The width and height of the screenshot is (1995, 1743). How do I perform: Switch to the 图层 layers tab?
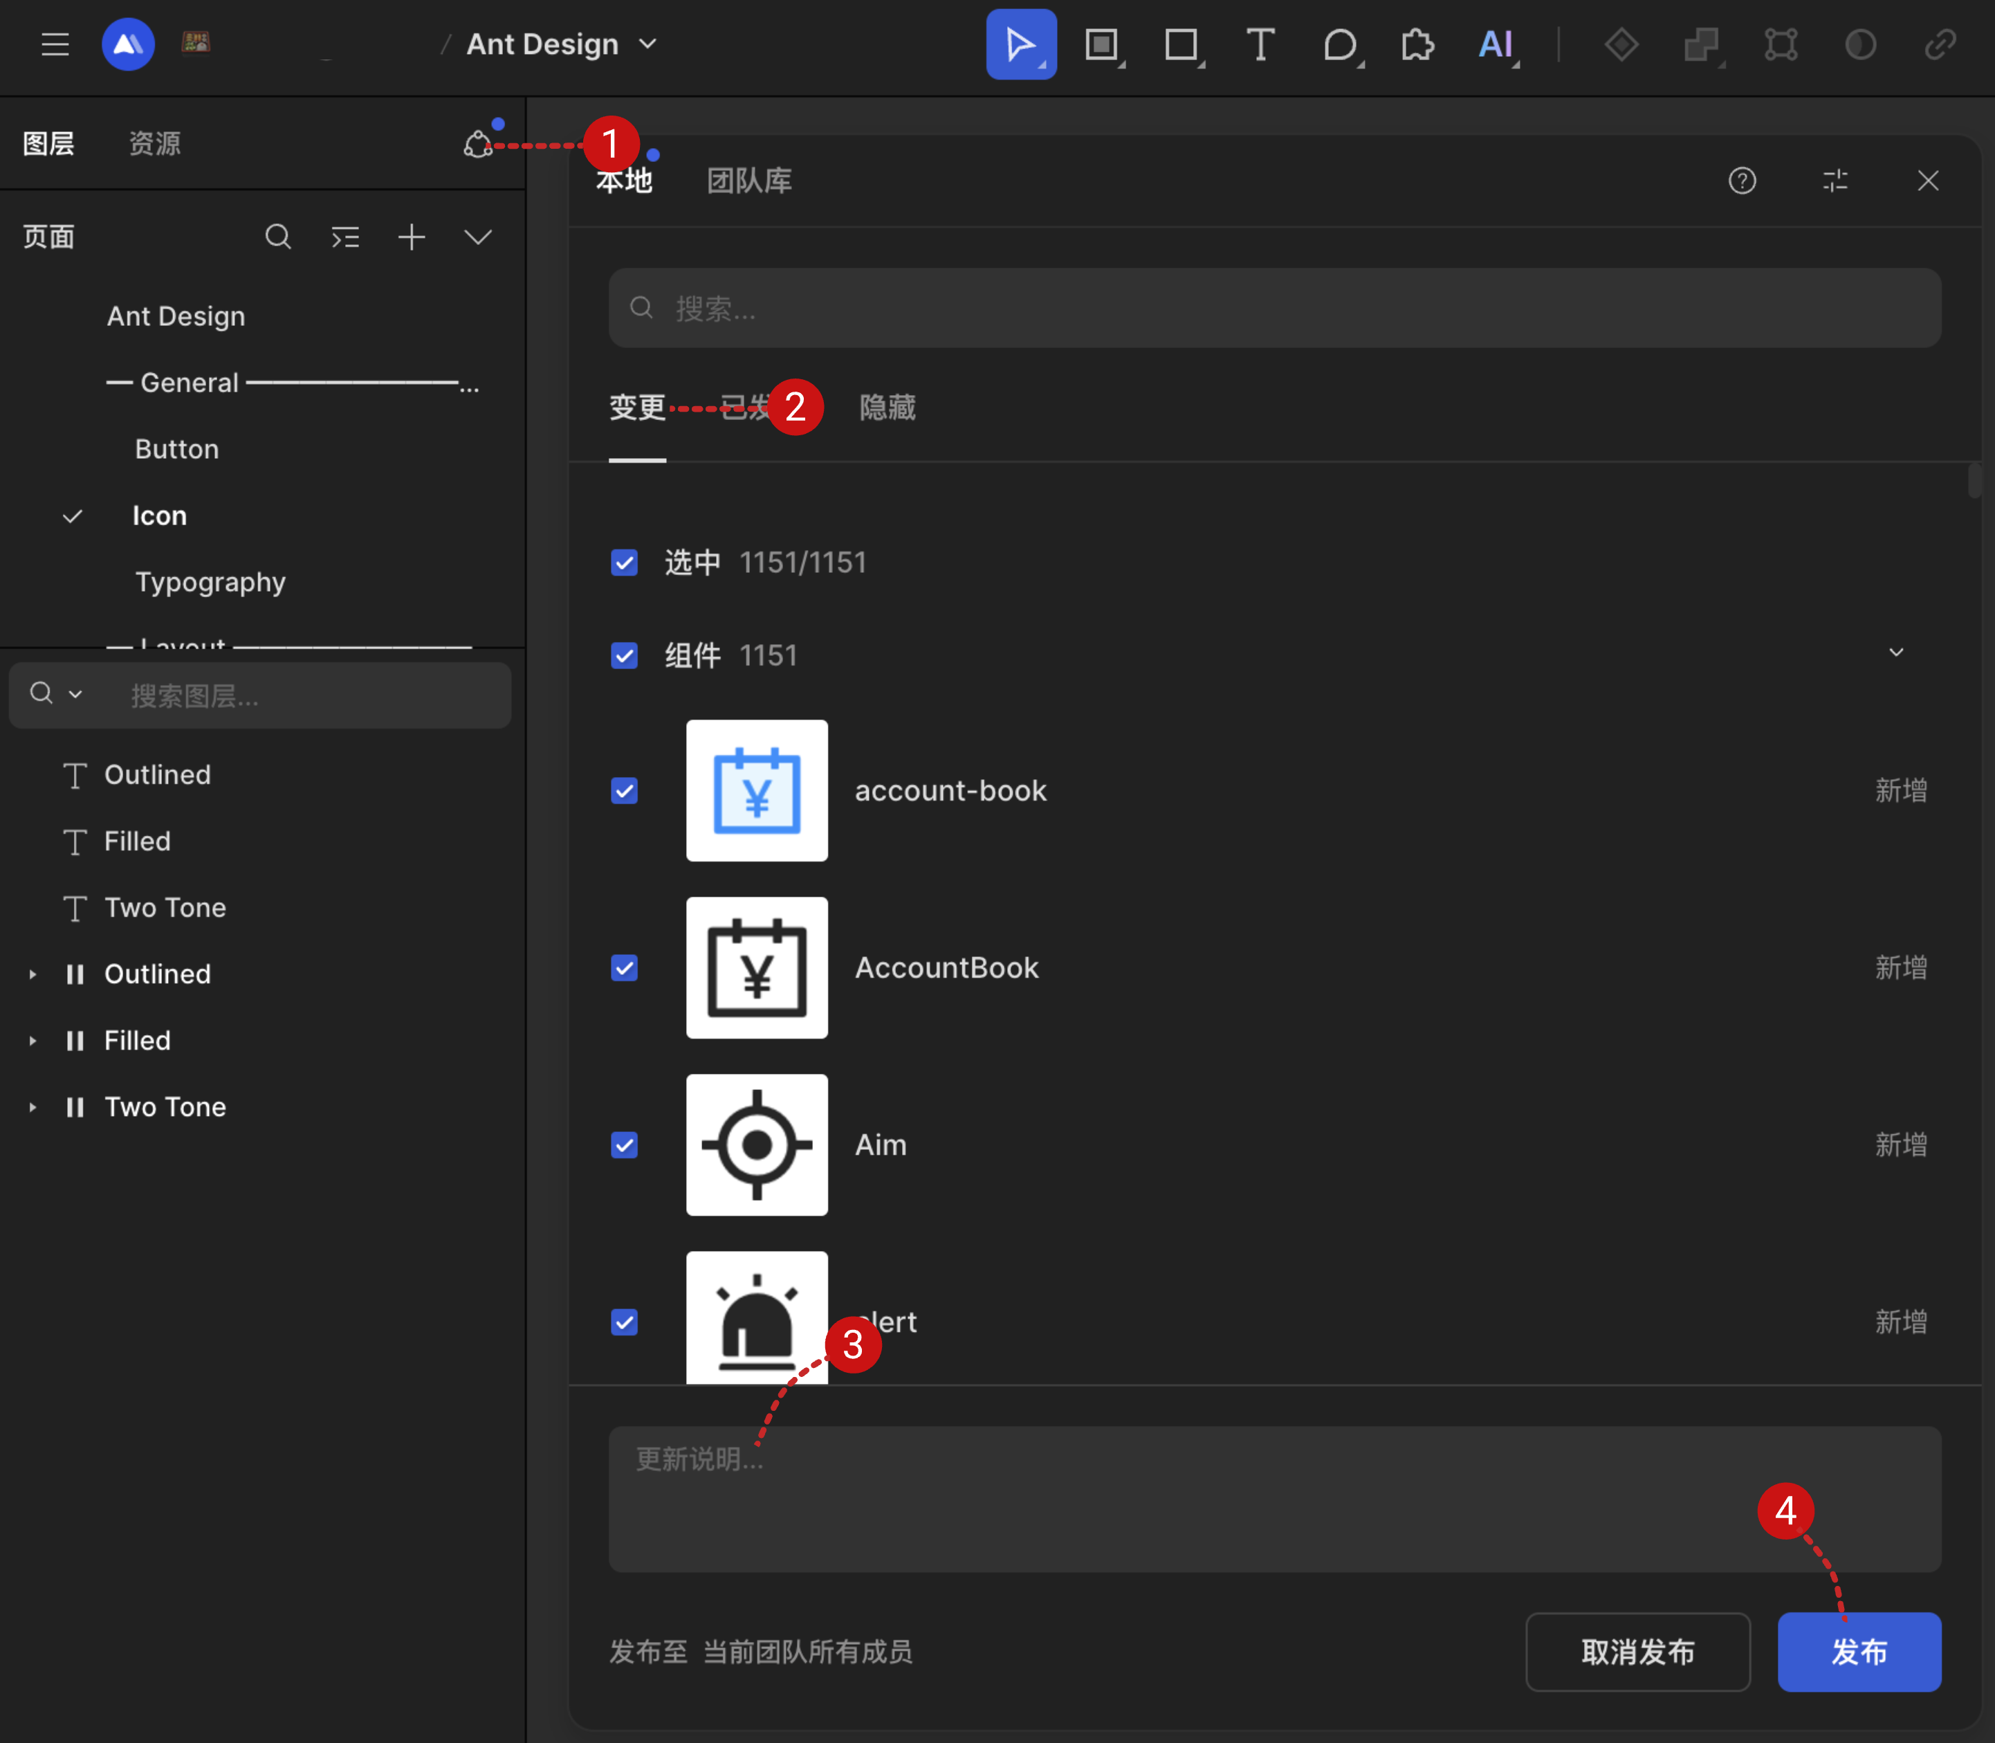[48, 144]
